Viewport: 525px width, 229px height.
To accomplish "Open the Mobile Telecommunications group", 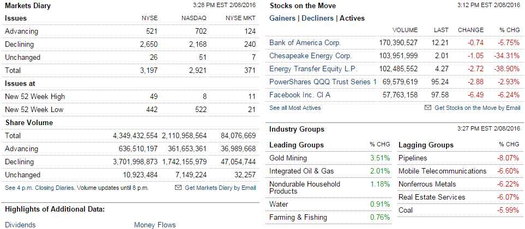I will pos(442,171).
